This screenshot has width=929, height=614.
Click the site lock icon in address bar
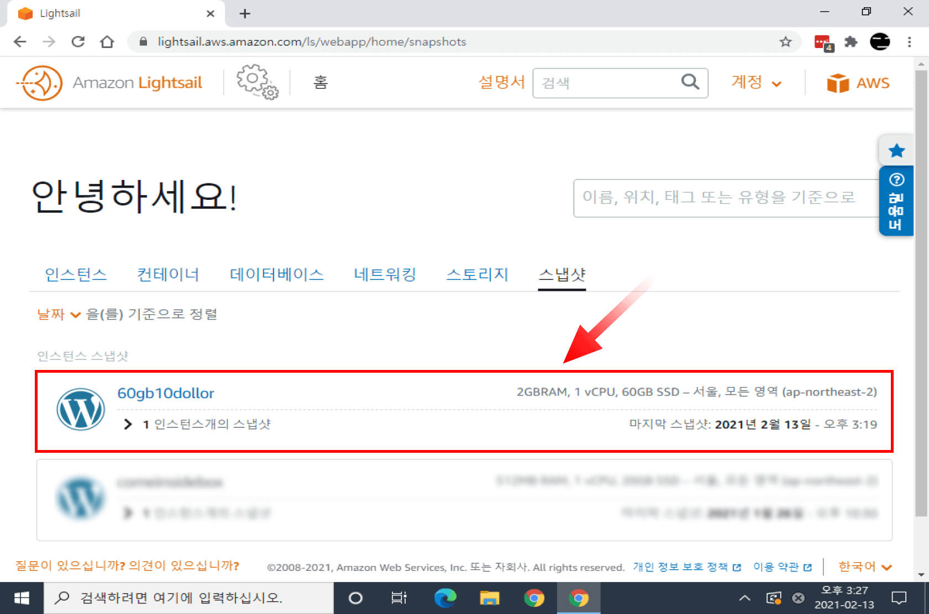click(x=143, y=42)
